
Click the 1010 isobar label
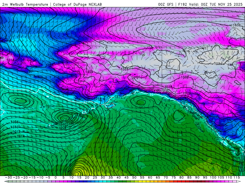(15, 127)
